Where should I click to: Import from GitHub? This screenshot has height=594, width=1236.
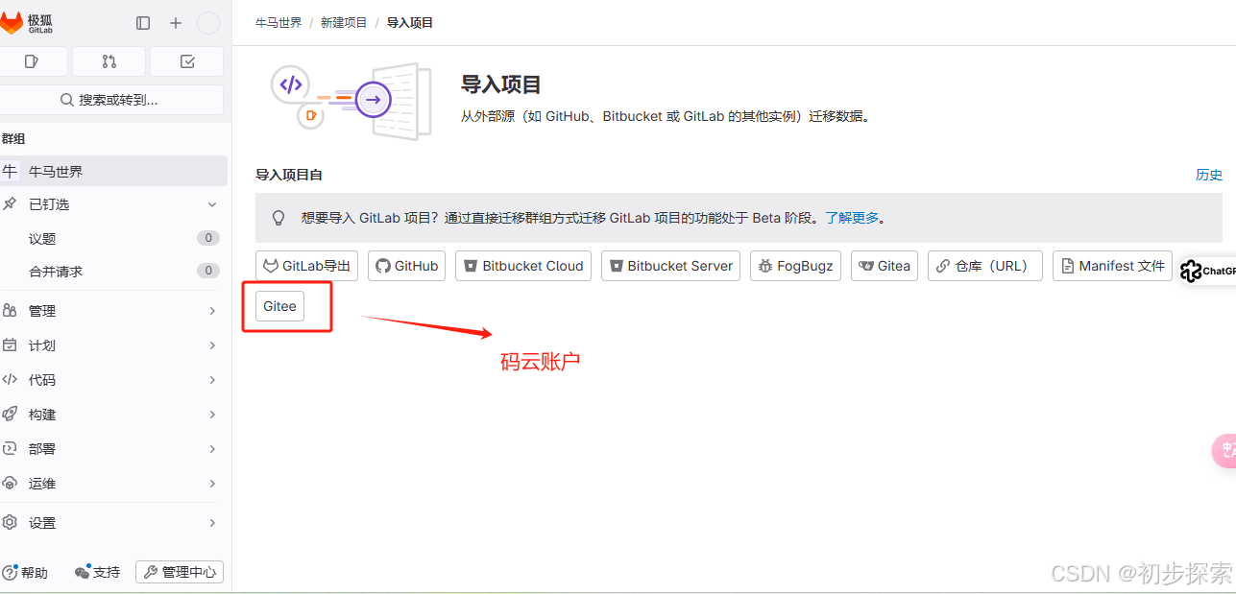[x=406, y=266]
